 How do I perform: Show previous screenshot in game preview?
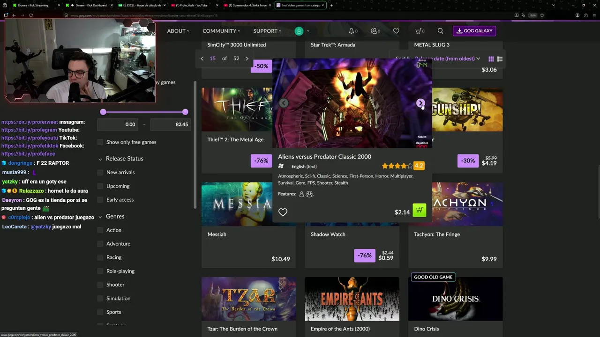[284, 103]
